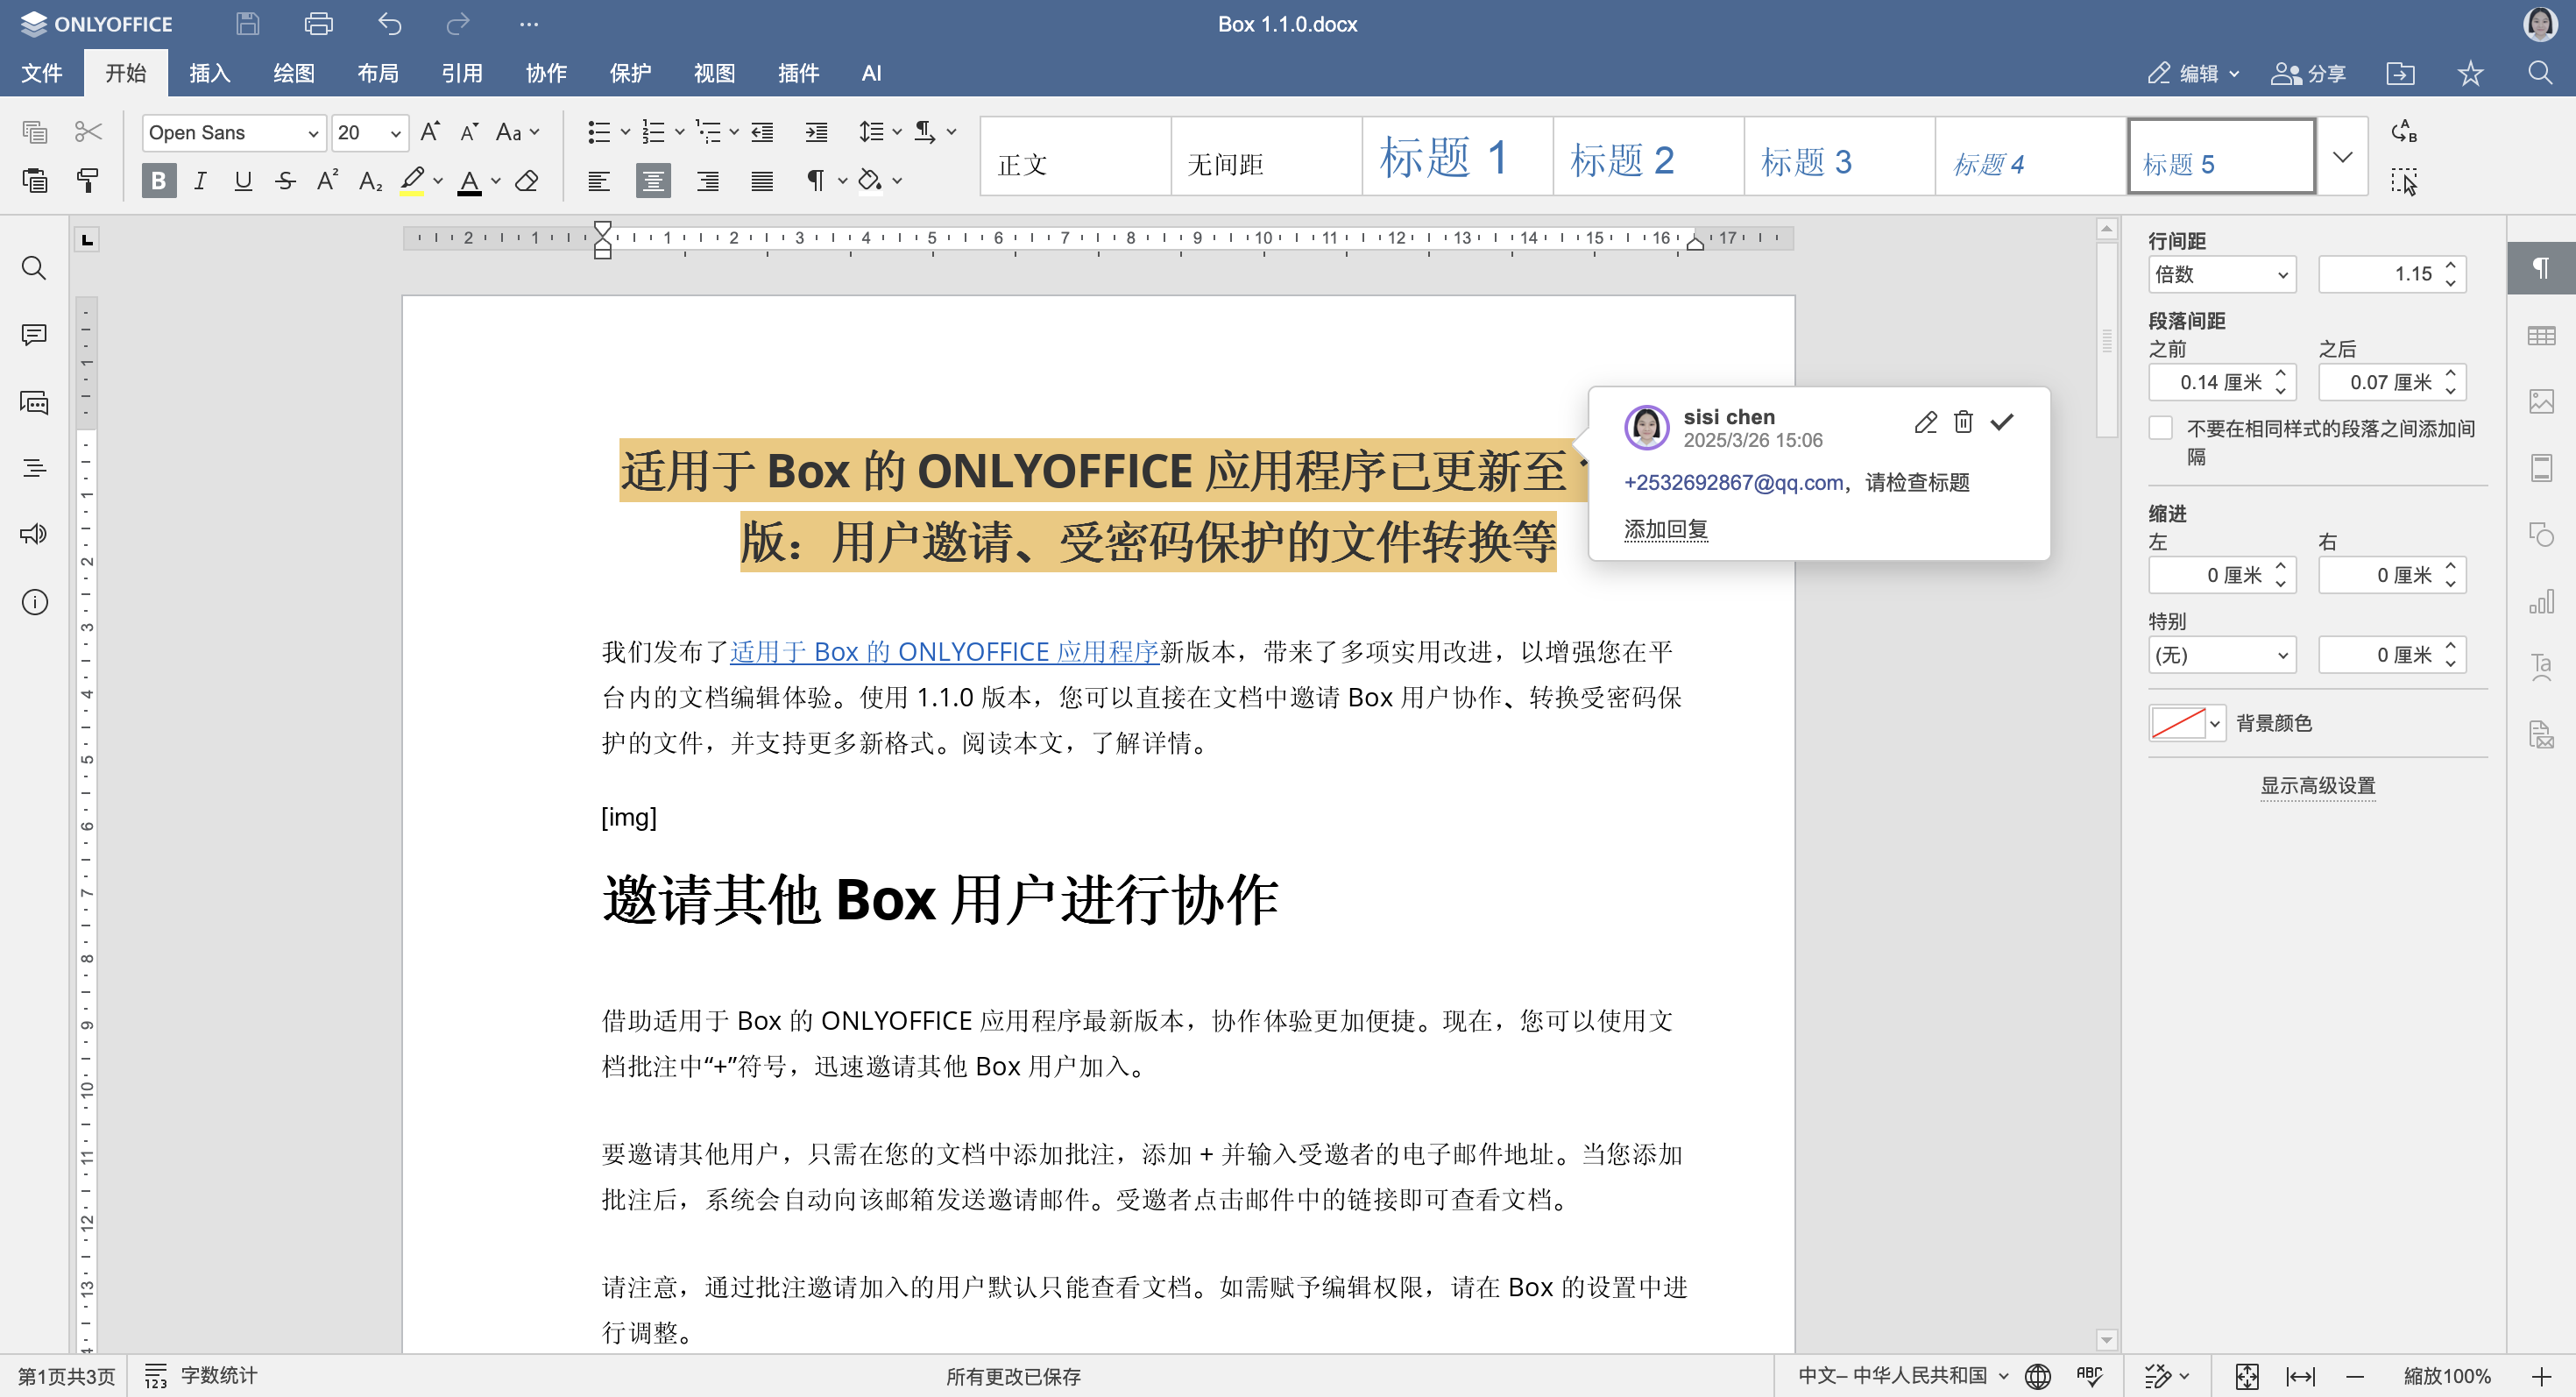Open the headings navigation panel
This screenshot has width=2576, height=1397.
point(34,468)
